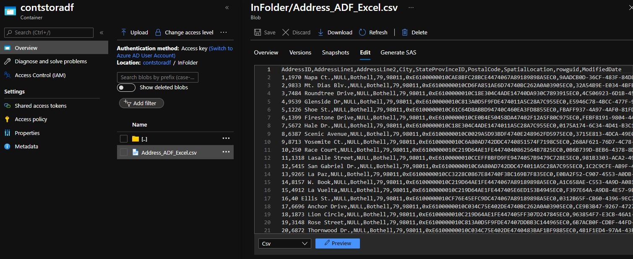Check the box for Address_ADF_Excel.csv
This screenshot has height=259, width=633.
tap(124, 153)
